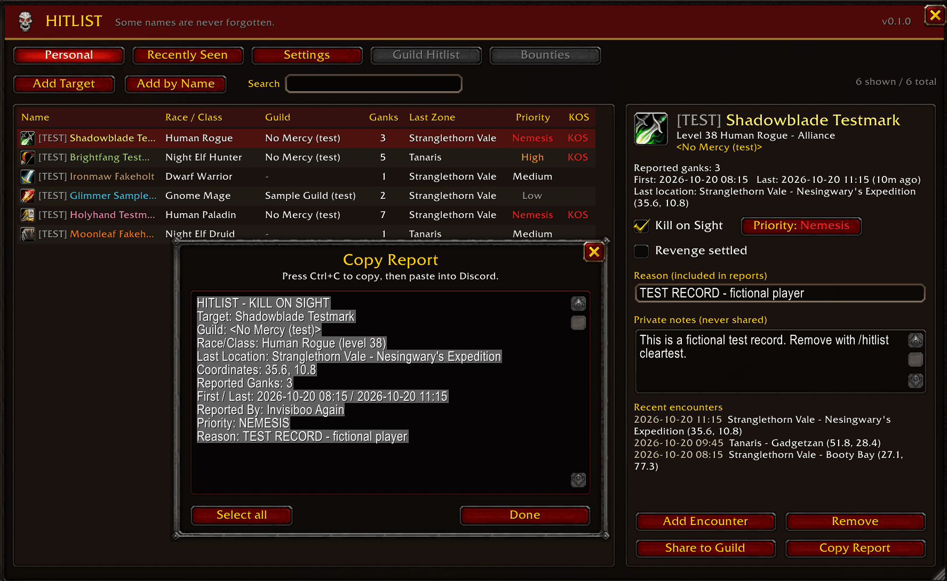Click Glimmer Sample mage class icon
The image size is (947, 581).
[x=28, y=196]
